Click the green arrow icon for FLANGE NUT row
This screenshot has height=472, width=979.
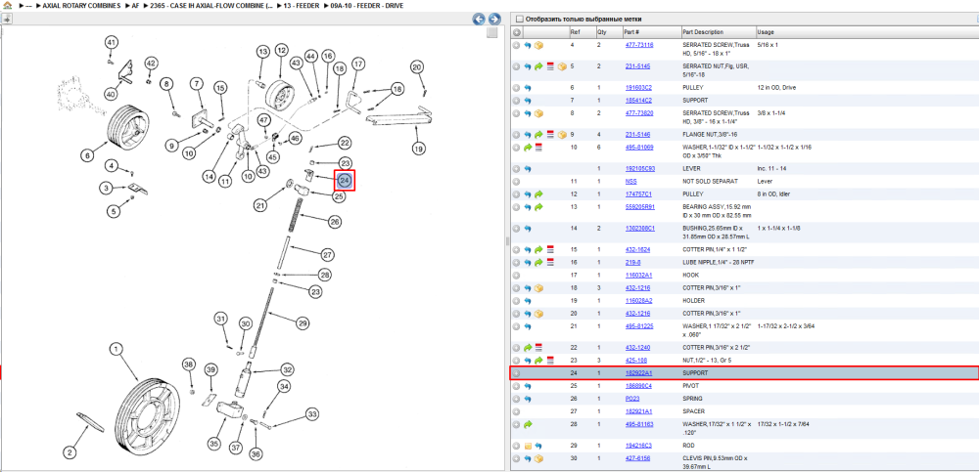(x=538, y=134)
